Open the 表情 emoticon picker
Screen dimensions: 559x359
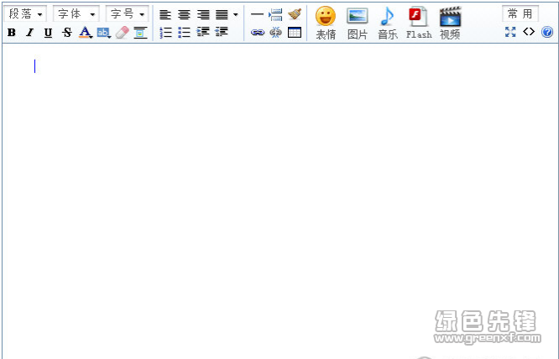point(326,23)
